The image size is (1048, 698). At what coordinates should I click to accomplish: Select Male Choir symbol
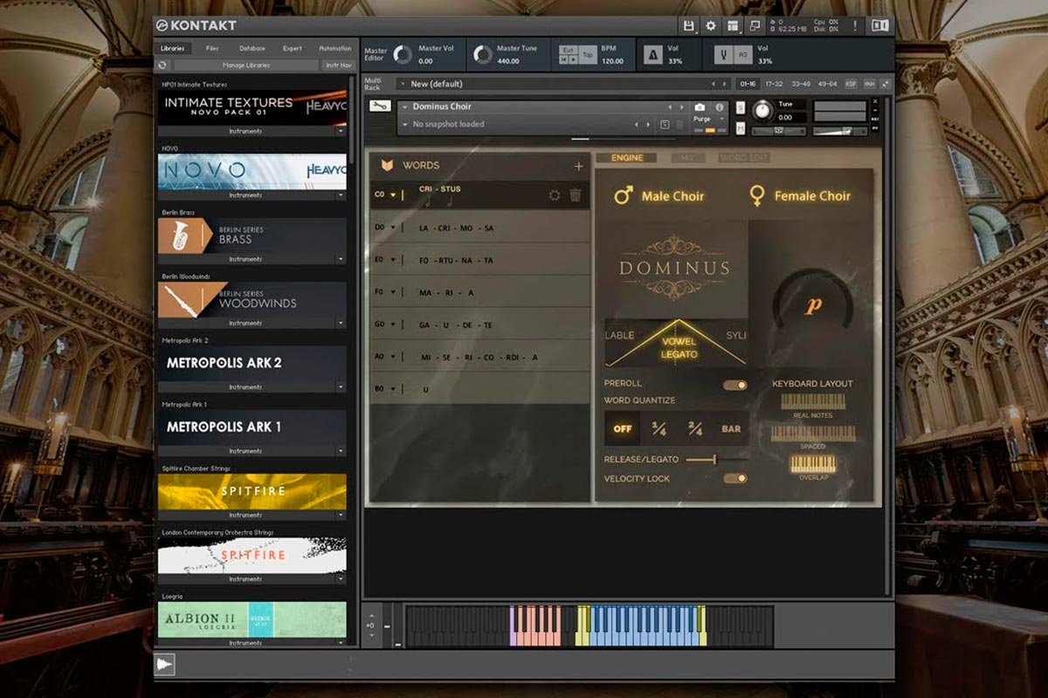[x=623, y=195]
